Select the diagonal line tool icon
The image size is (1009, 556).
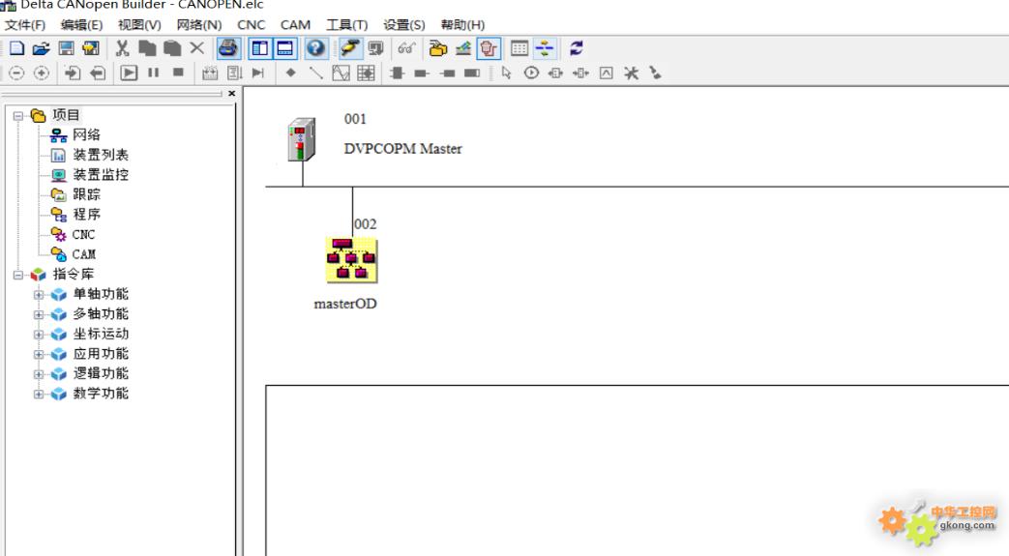(315, 73)
